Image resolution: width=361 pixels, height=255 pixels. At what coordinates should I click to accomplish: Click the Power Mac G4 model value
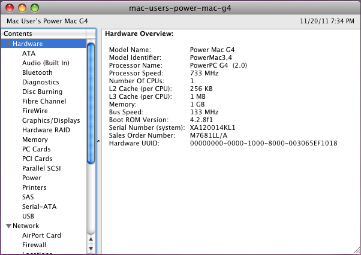pyautogui.click(x=212, y=50)
